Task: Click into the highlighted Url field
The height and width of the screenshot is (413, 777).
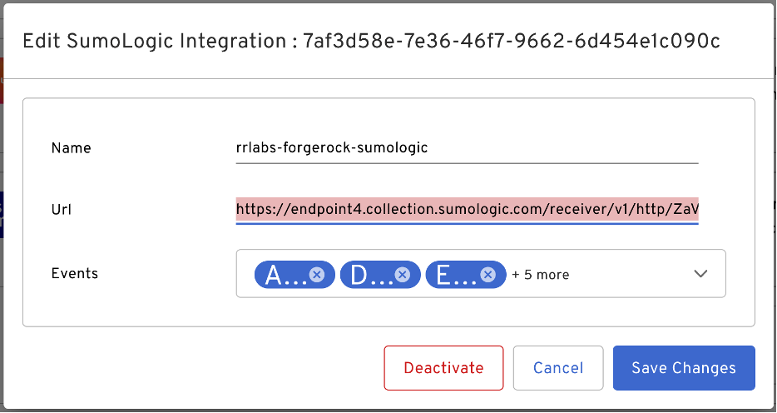Action: [466, 208]
